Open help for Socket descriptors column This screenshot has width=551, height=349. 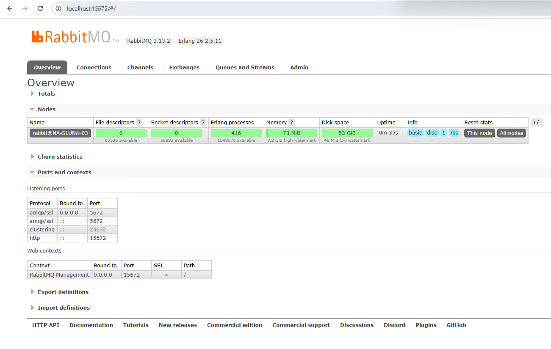point(203,122)
